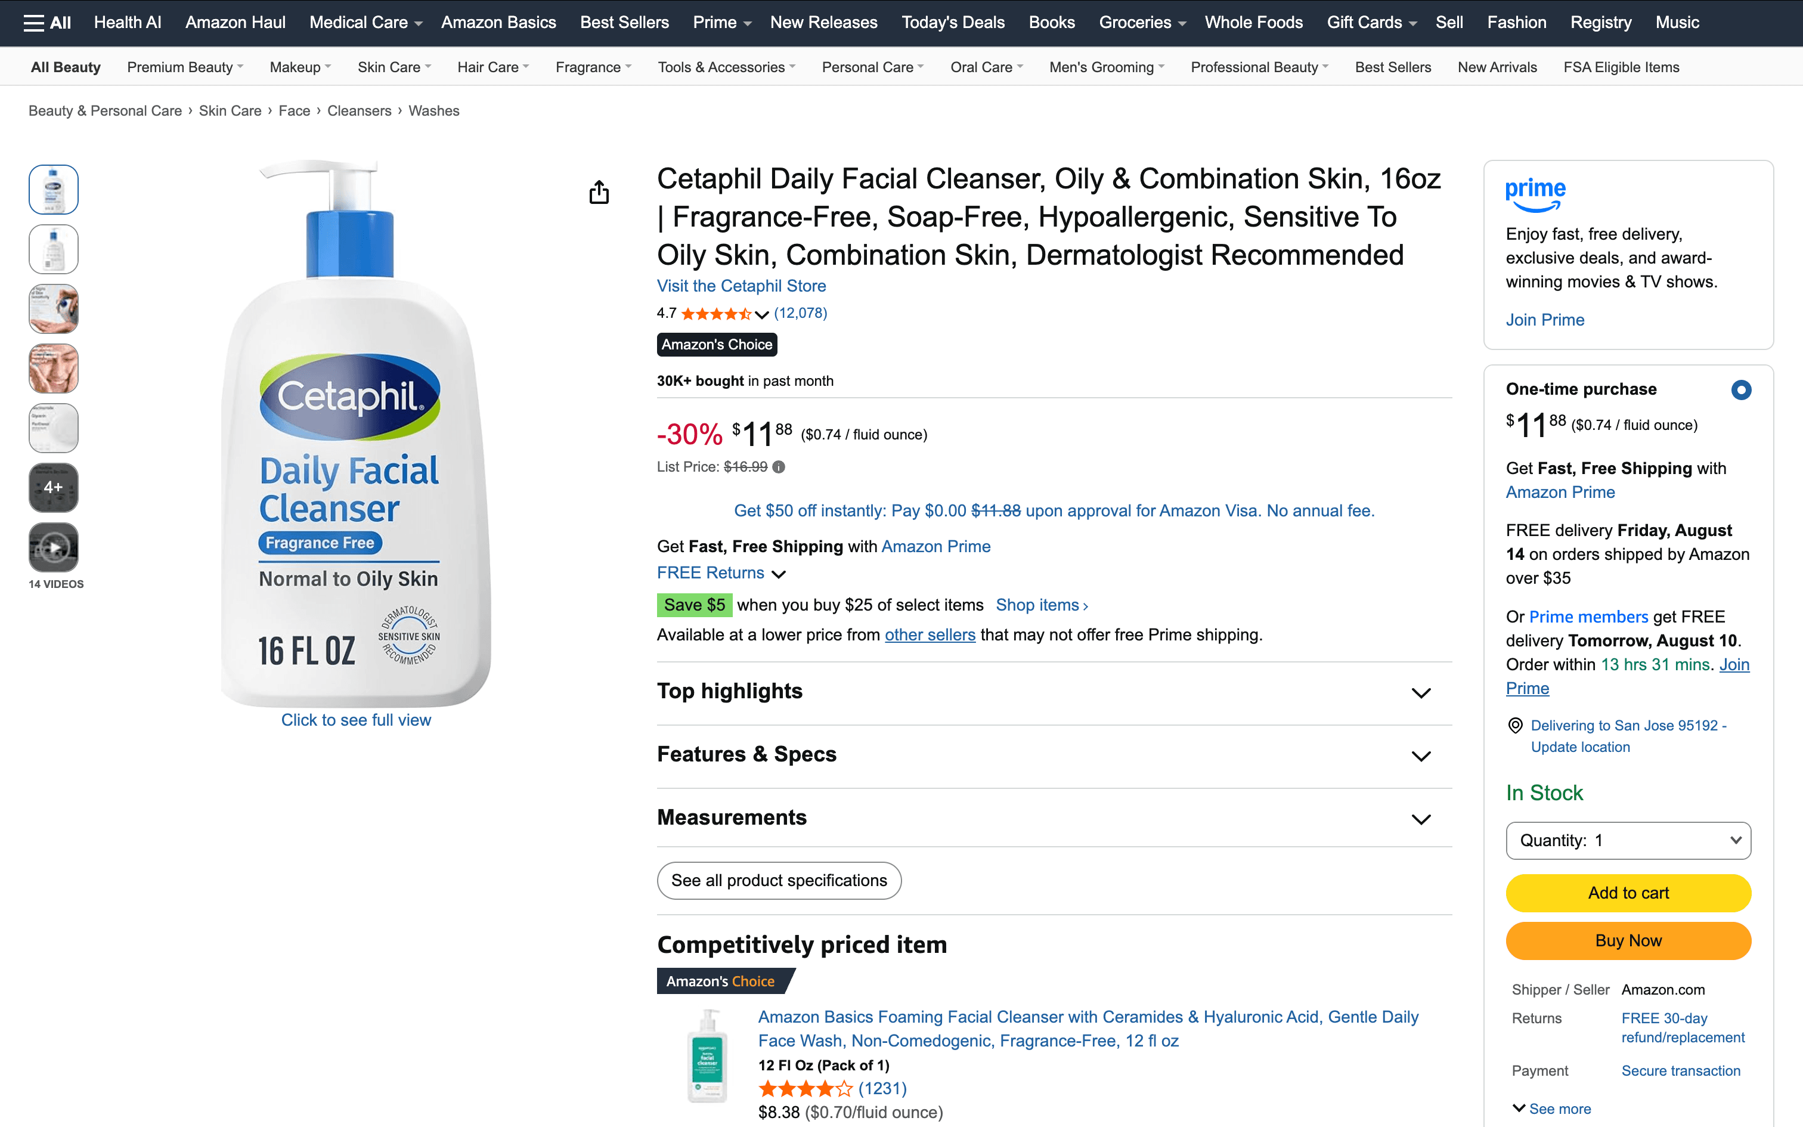Open the 4+ more images thumbnail

coord(54,488)
